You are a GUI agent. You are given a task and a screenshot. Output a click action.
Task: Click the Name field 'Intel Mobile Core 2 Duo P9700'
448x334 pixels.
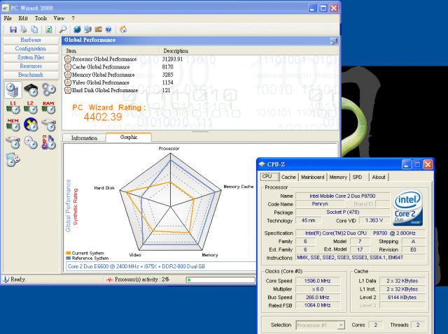(x=342, y=196)
